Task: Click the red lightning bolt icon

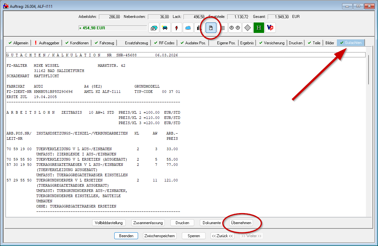Action: click(177, 28)
